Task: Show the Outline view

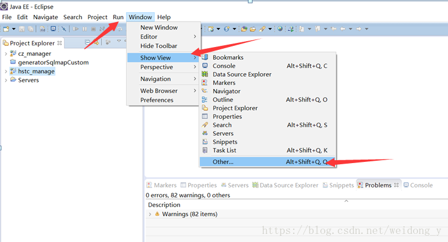Action: pos(268,100)
